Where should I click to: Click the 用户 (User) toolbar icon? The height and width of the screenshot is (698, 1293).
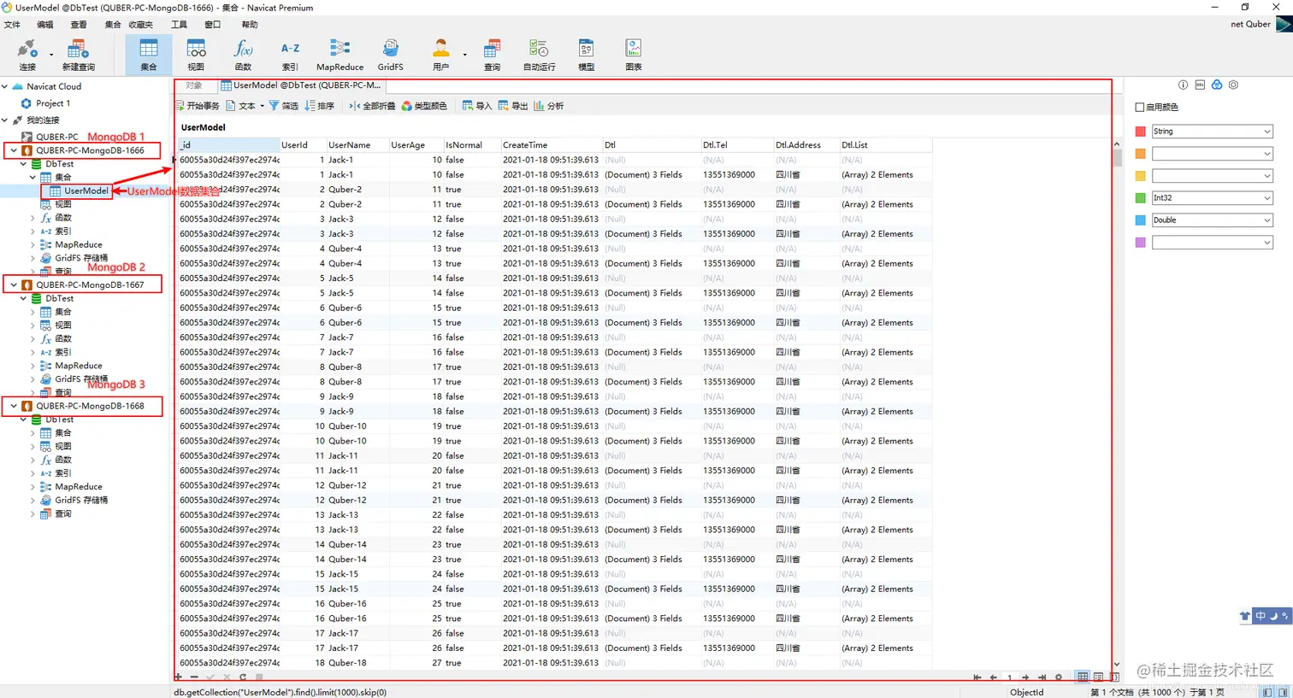(440, 55)
